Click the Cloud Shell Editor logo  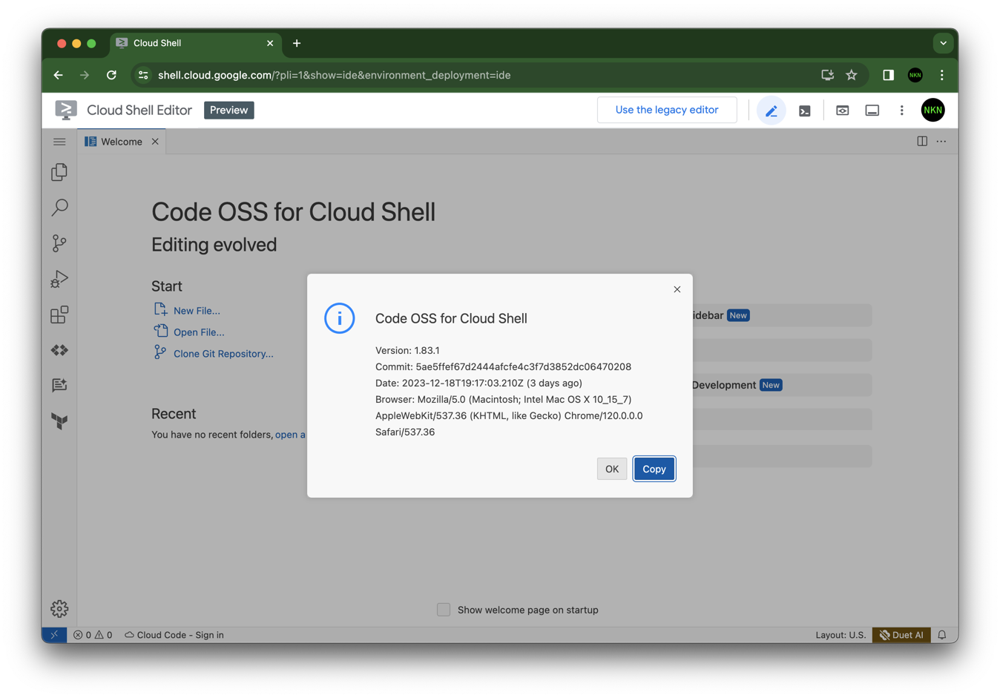tap(66, 111)
